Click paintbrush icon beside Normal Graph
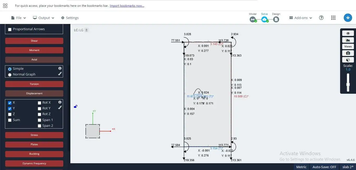The image size is (356, 170). point(60,74)
